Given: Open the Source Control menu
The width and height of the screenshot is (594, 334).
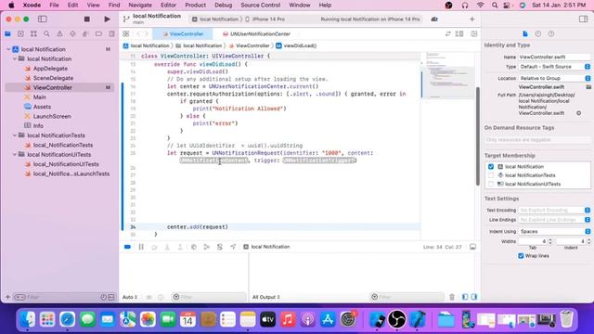Looking at the screenshot, I should 261,5.
